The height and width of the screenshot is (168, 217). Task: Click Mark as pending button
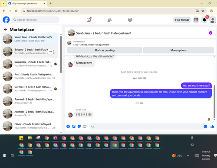[105, 50]
